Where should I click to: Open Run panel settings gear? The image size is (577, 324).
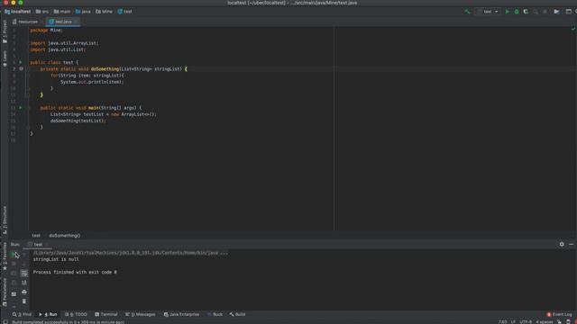tap(562, 244)
